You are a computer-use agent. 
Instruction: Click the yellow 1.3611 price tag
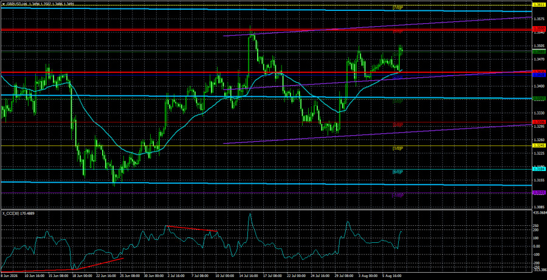click(x=538, y=4)
